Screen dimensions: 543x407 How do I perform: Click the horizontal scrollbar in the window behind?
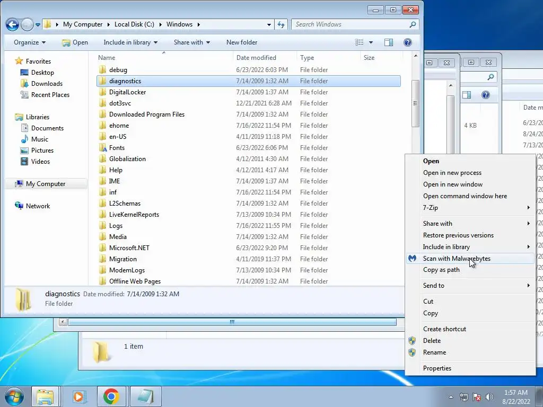click(x=232, y=322)
